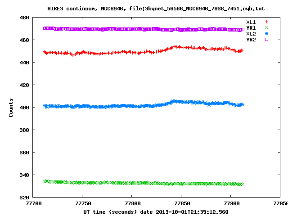Click the UT time x-axis label

156,212
